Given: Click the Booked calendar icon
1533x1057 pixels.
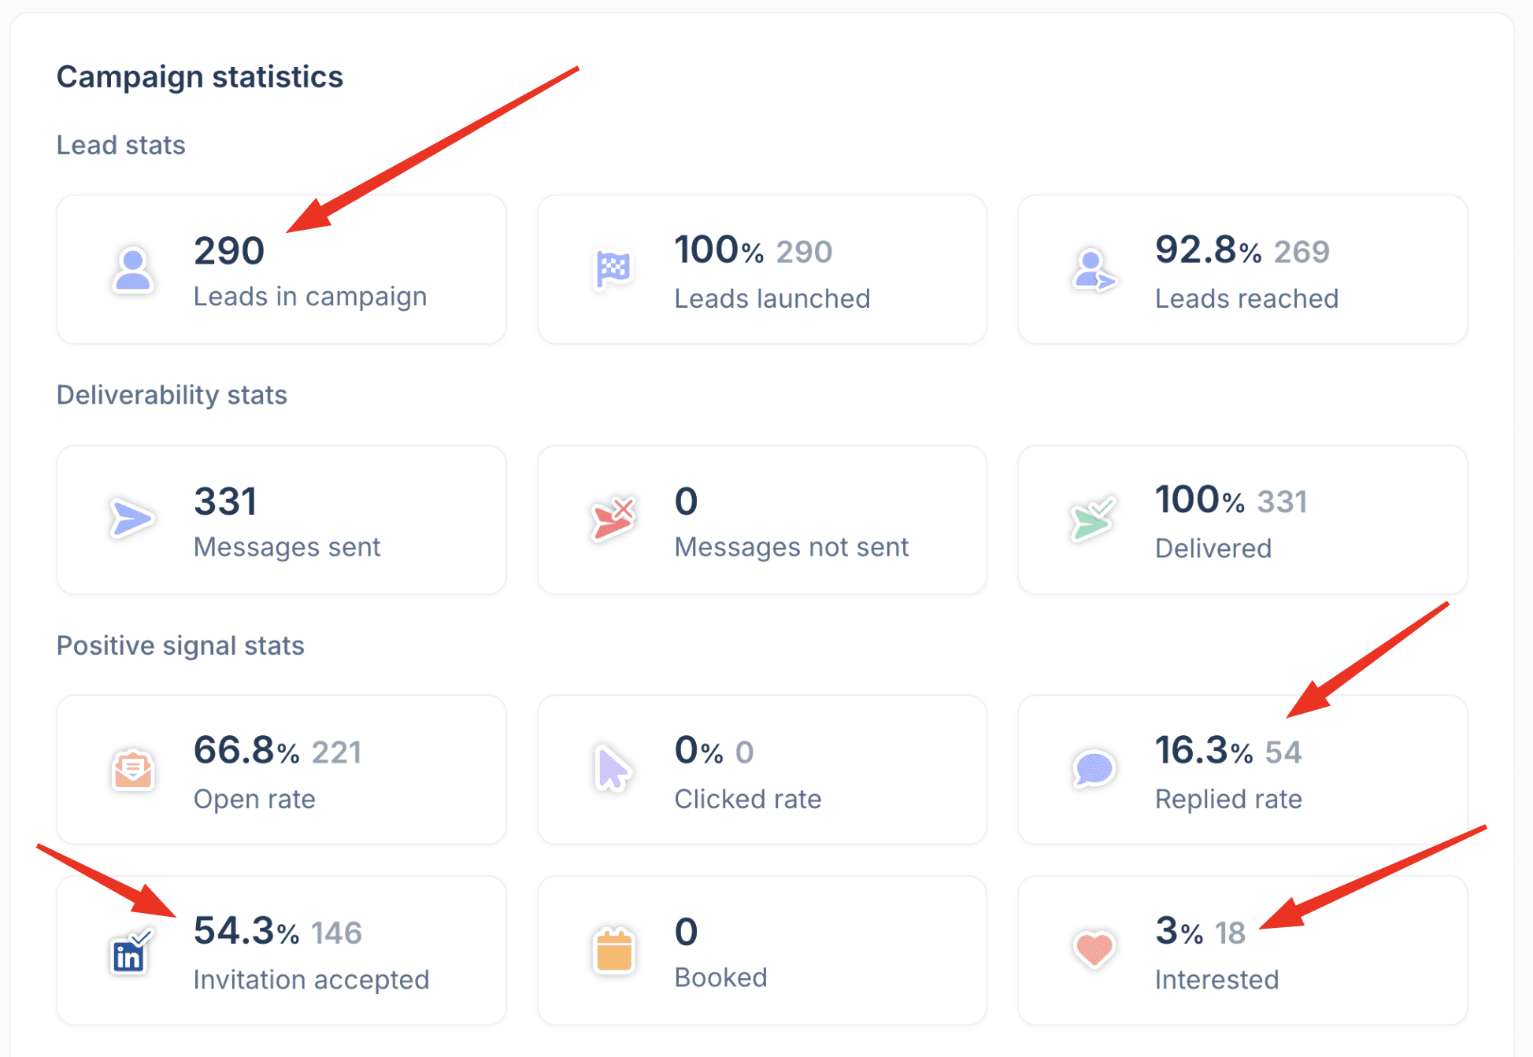Looking at the screenshot, I should (x=613, y=951).
